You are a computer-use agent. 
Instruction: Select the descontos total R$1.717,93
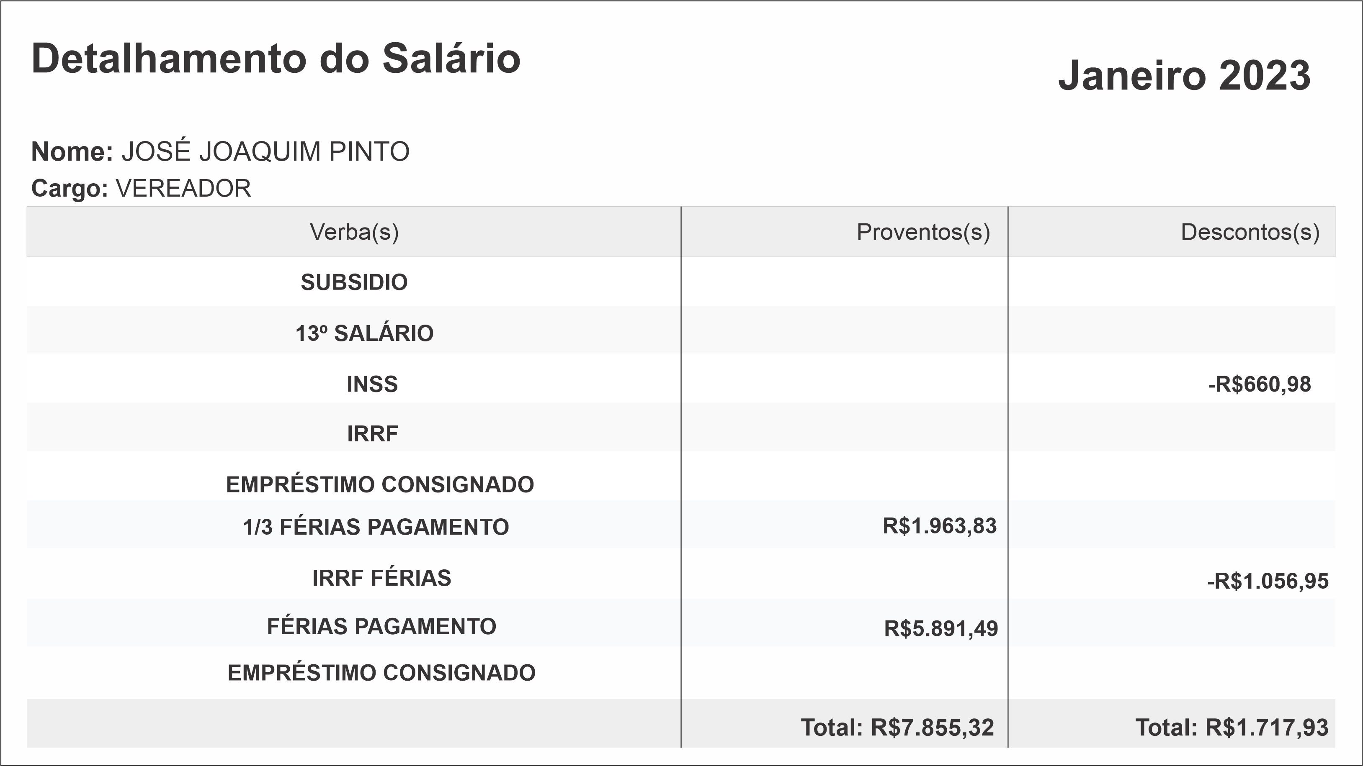pyautogui.click(x=1231, y=728)
